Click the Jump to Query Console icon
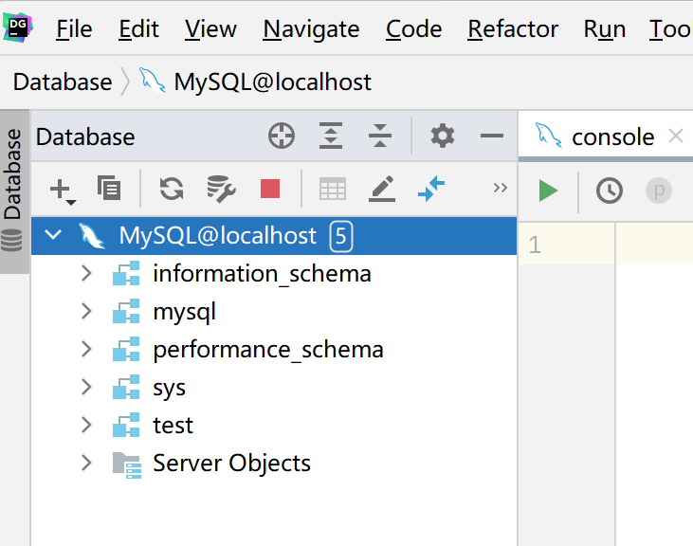Viewport: 693px width, 546px height. (431, 190)
